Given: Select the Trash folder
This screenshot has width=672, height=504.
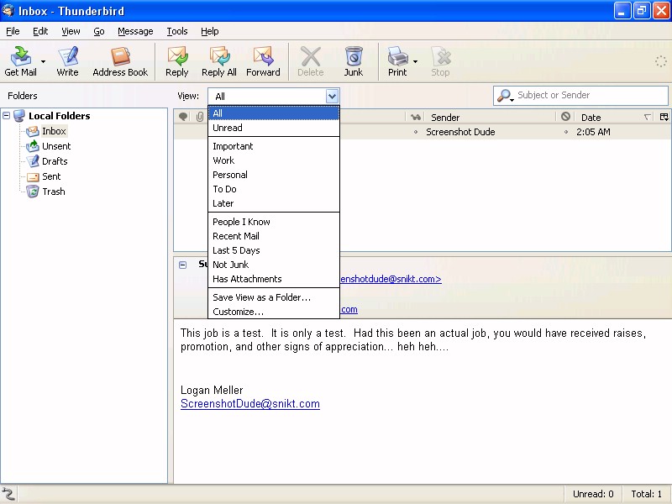Looking at the screenshot, I should point(53,192).
